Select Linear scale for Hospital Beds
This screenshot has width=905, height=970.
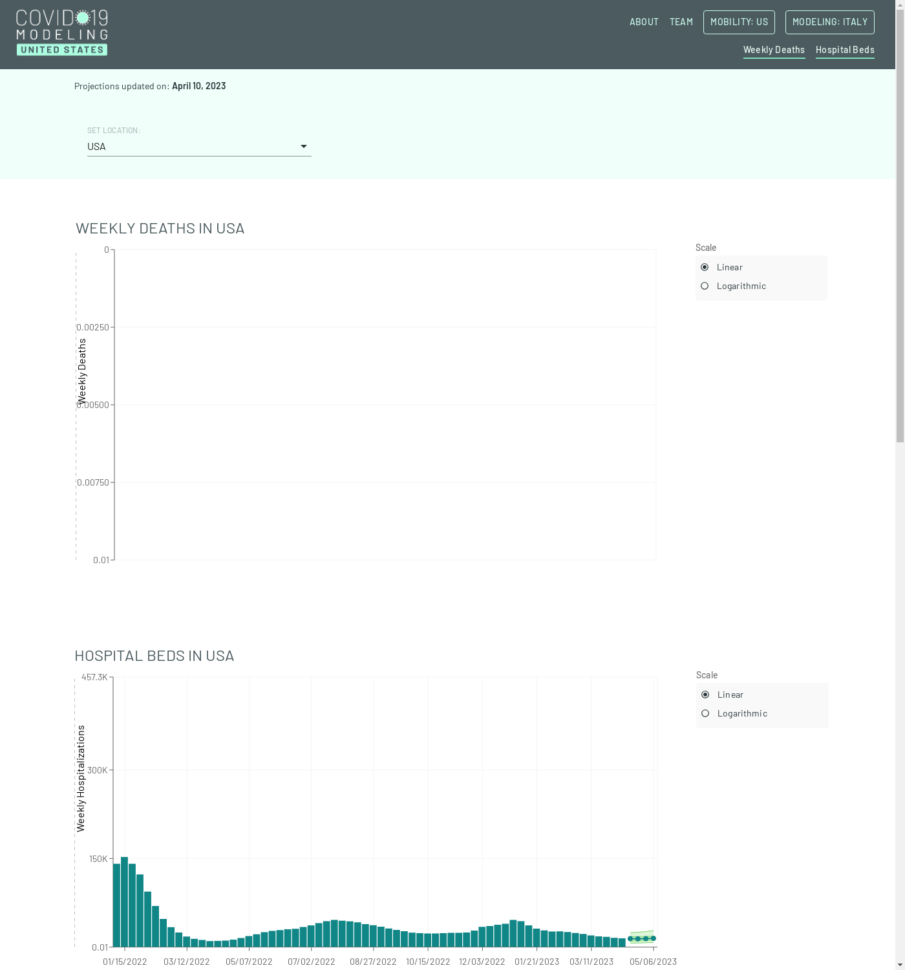click(705, 695)
